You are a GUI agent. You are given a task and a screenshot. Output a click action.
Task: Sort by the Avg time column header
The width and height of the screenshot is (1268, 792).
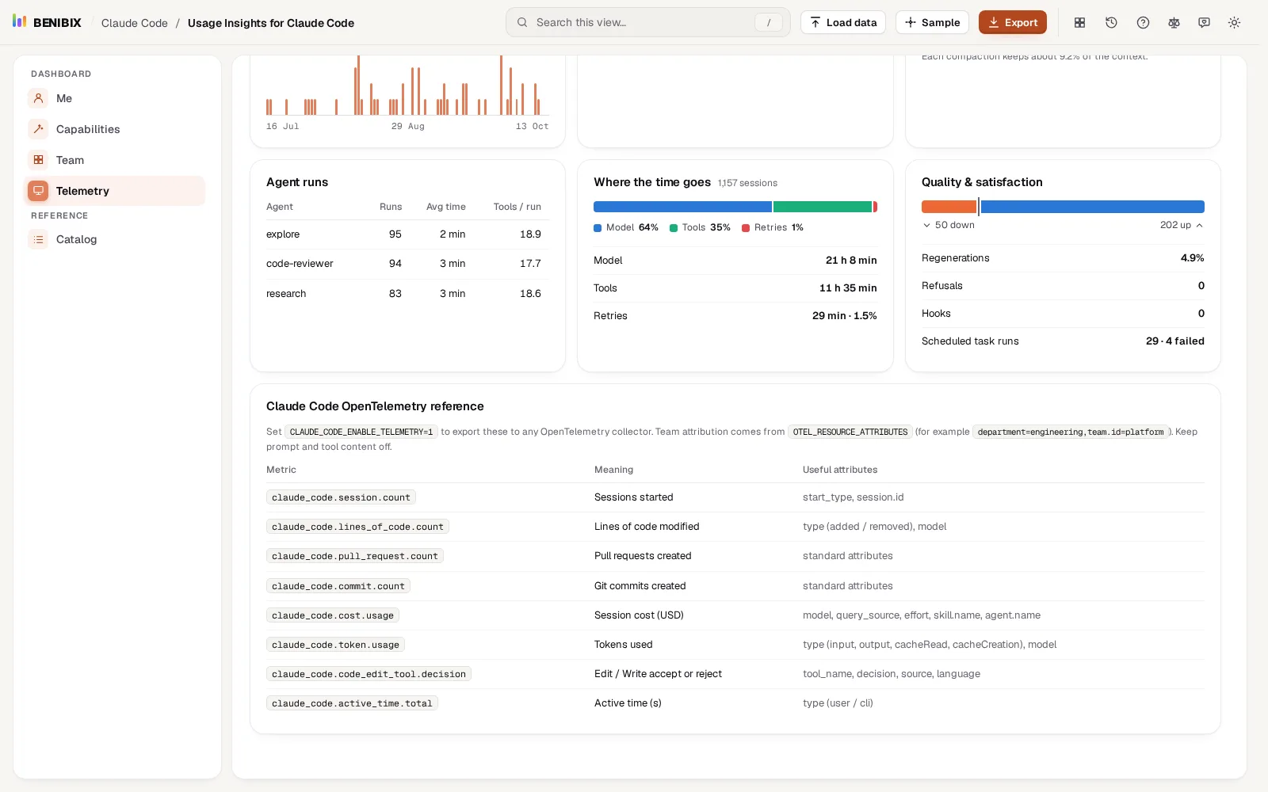click(446, 207)
